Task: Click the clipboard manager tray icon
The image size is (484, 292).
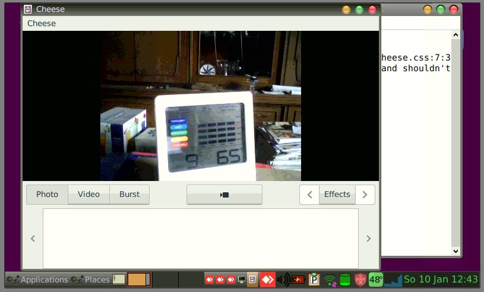Action: (x=314, y=279)
